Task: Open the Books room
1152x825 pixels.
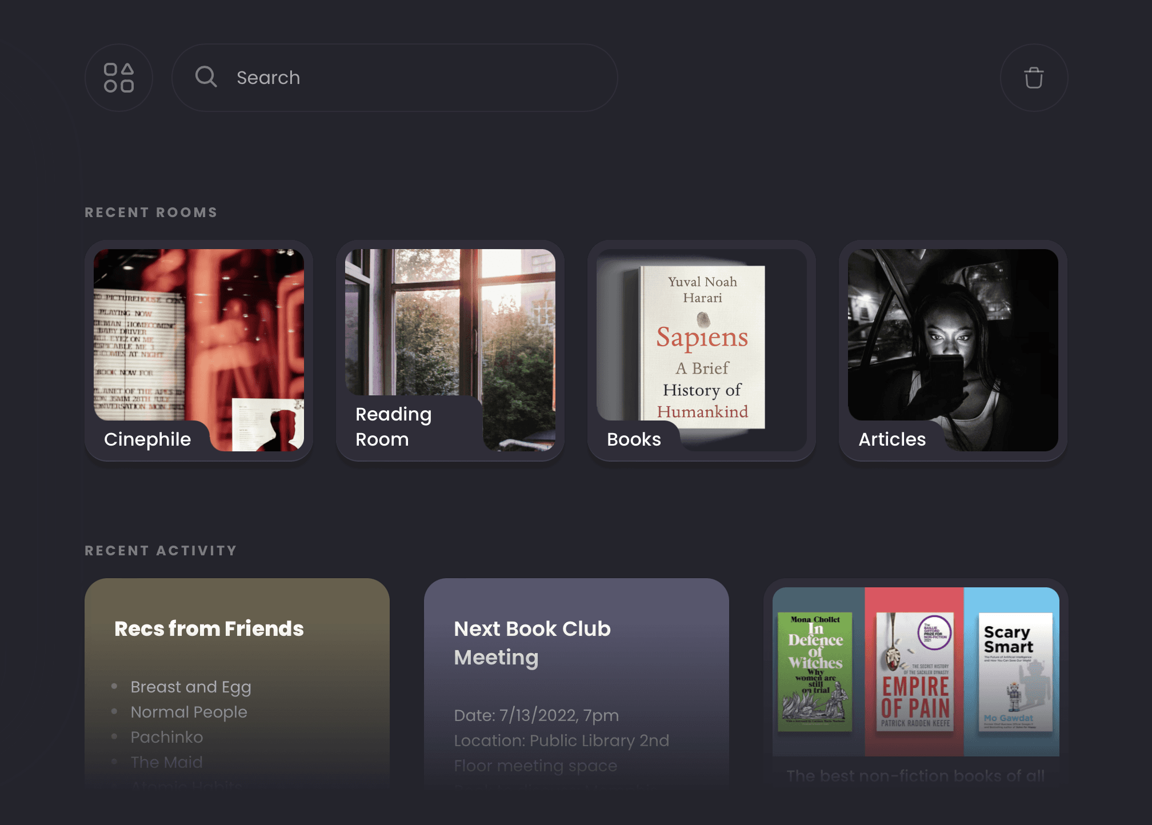Action: click(x=634, y=439)
